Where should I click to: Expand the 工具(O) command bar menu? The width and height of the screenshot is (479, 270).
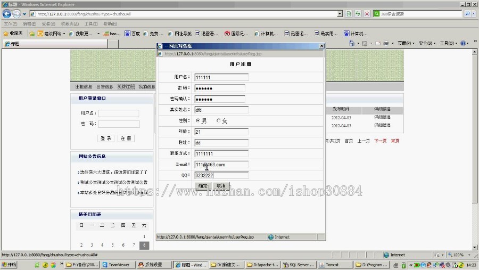point(449,44)
